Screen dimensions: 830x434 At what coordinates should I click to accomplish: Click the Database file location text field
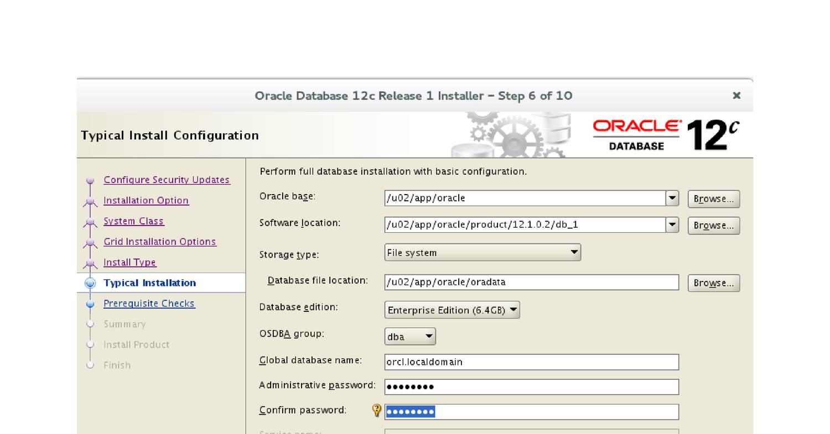tap(531, 282)
